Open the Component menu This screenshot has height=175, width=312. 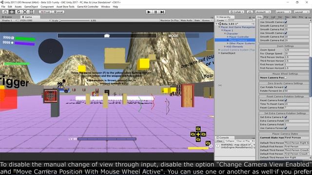(47, 7)
